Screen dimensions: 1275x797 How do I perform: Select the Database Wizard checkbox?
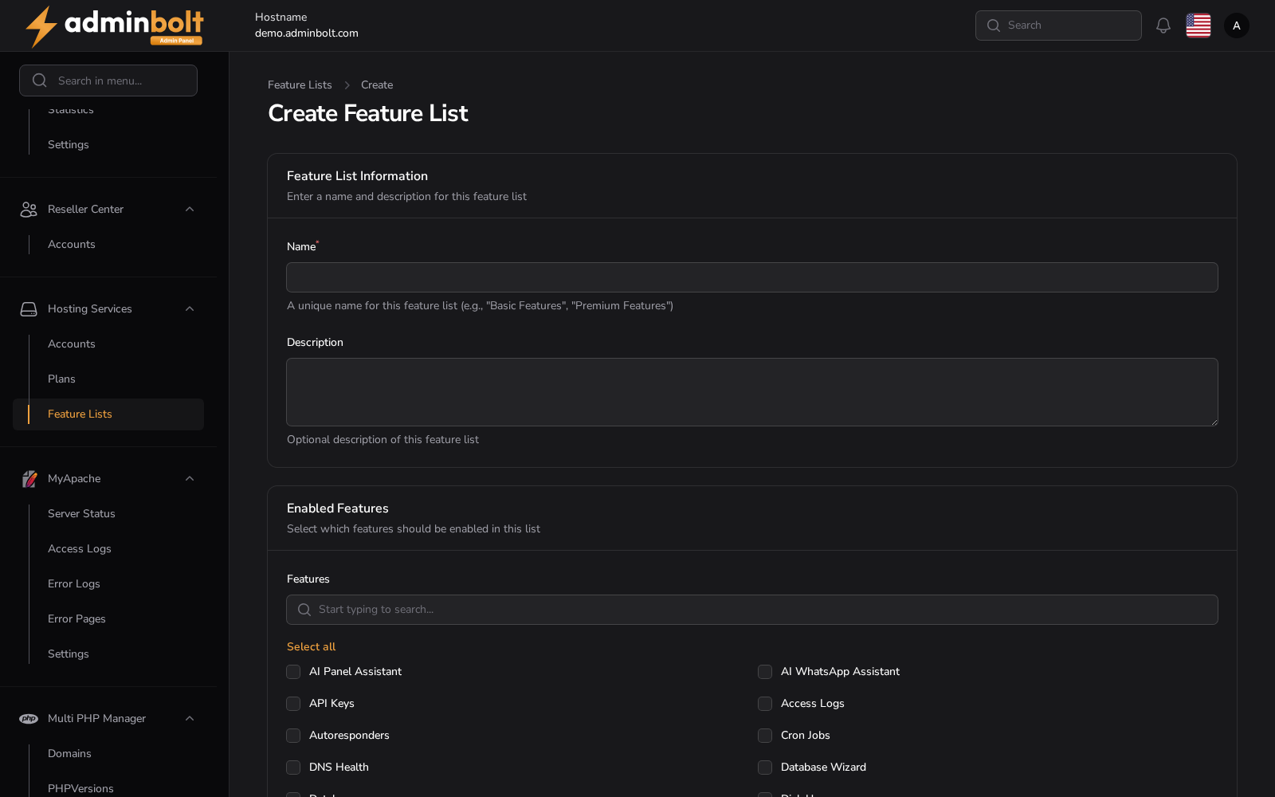(x=765, y=768)
